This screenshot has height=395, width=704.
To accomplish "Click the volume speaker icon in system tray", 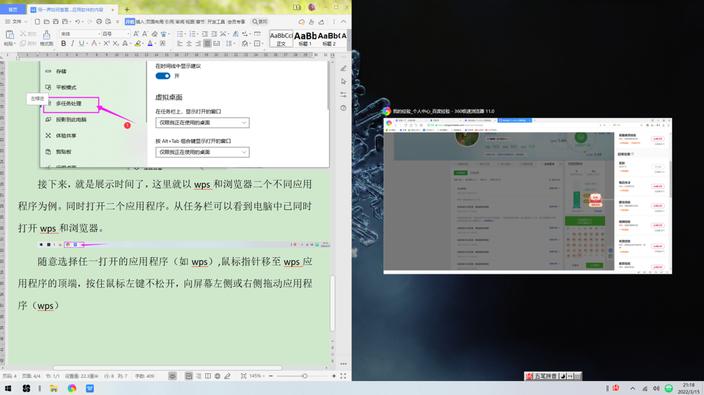I will [x=656, y=388].
